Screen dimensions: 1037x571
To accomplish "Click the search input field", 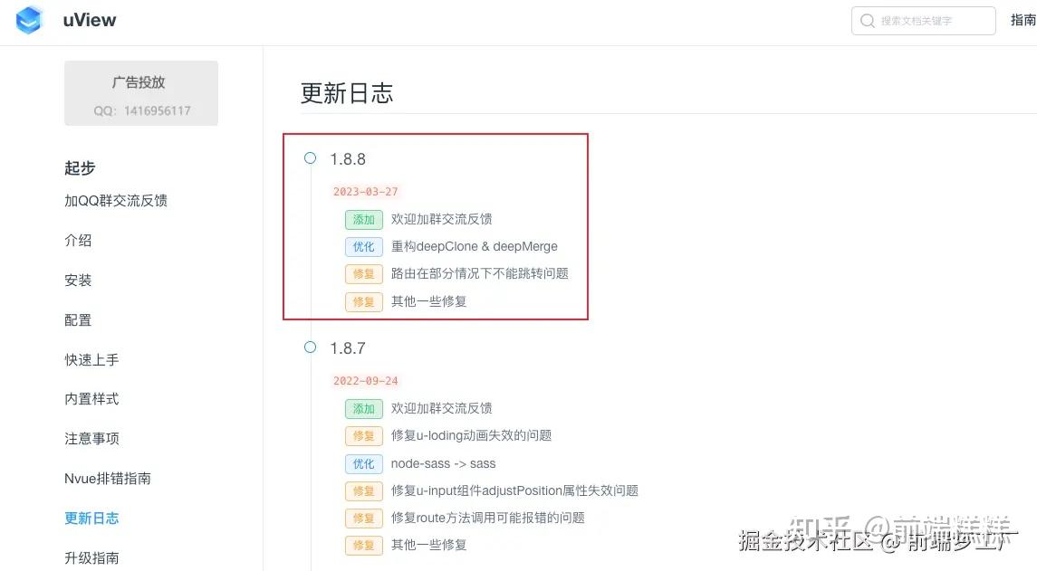I will (x=924, y=20).
